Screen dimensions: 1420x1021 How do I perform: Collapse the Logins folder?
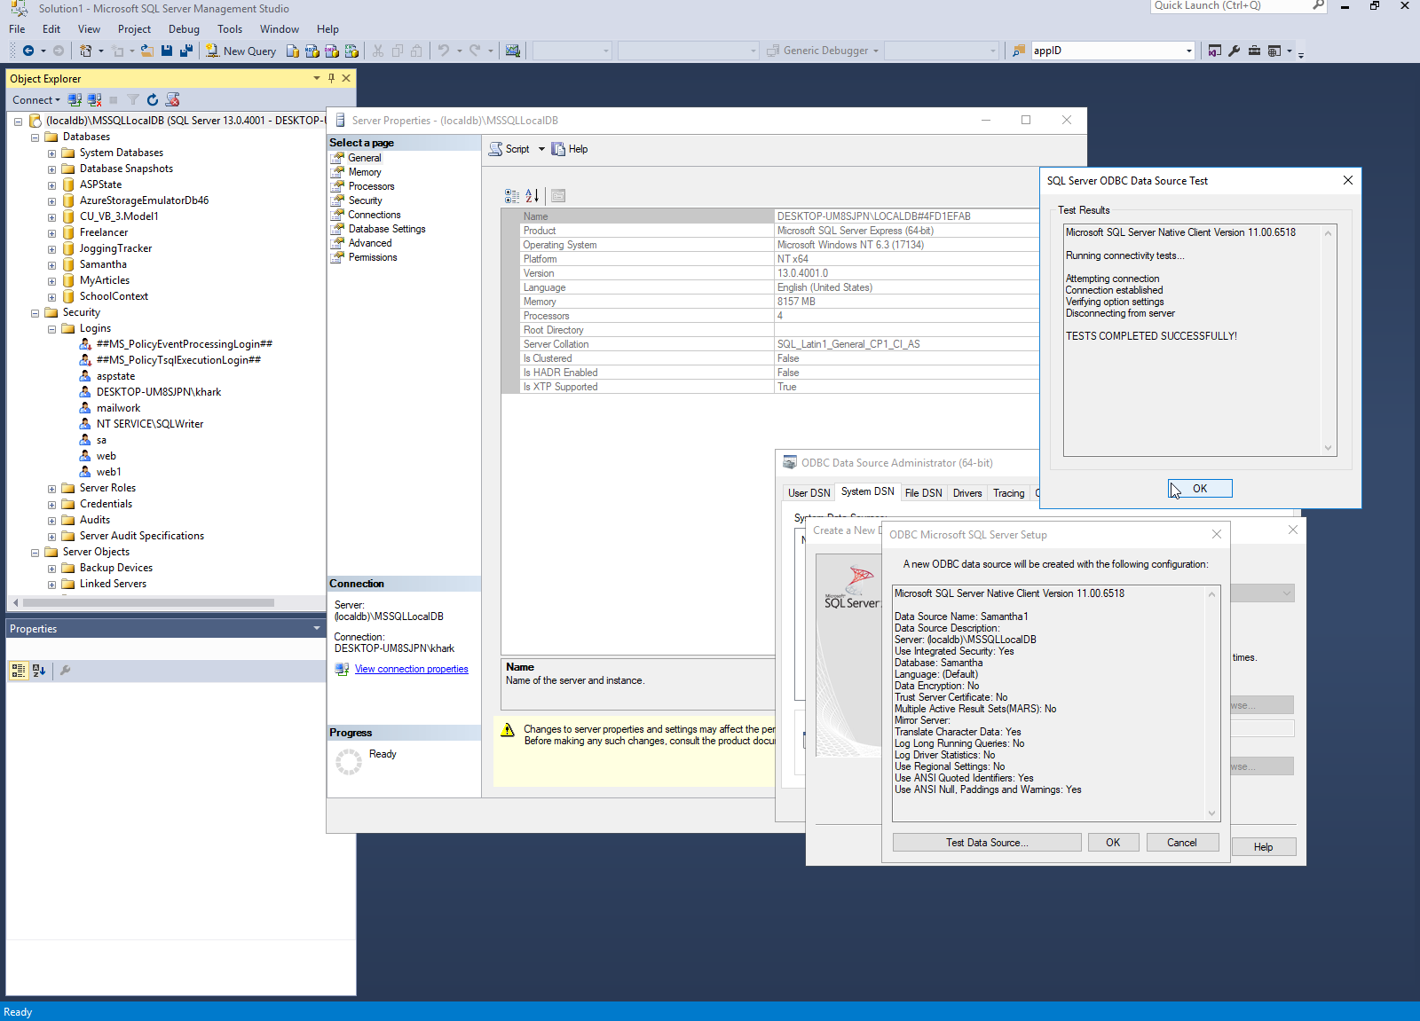(51, 329)
